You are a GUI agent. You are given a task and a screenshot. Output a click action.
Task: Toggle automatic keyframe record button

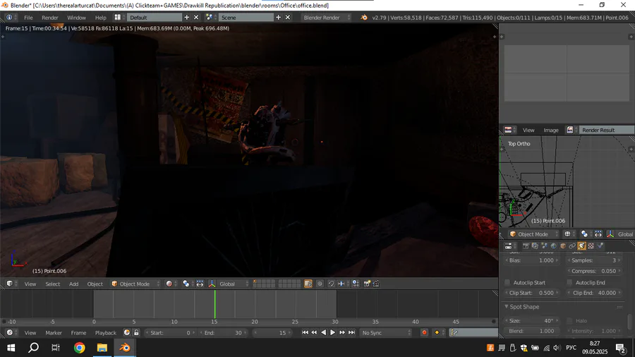pos(425,333)
